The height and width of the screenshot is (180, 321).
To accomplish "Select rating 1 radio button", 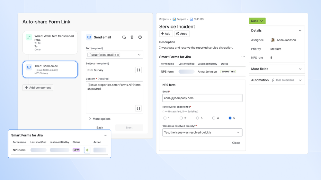I will pos(165,118).
